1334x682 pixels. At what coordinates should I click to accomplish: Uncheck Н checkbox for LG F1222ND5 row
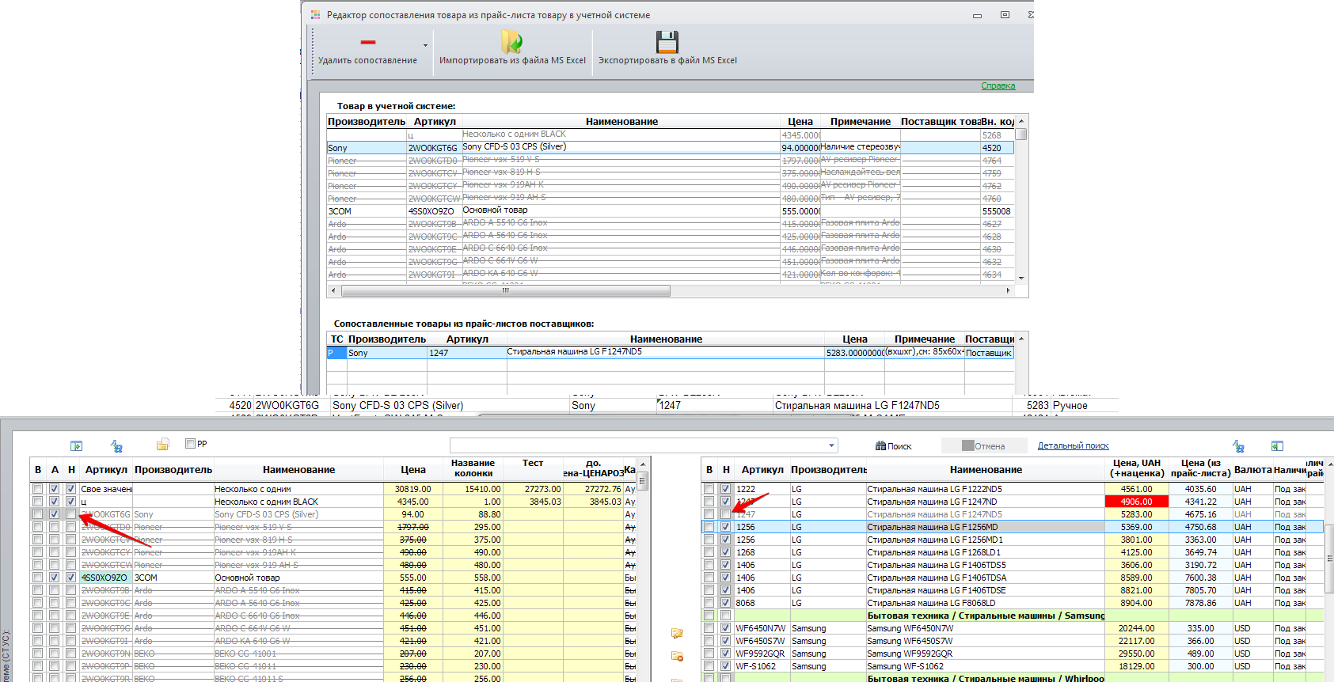coord(726,489)
